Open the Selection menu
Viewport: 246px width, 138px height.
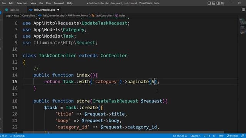point(22,3)
